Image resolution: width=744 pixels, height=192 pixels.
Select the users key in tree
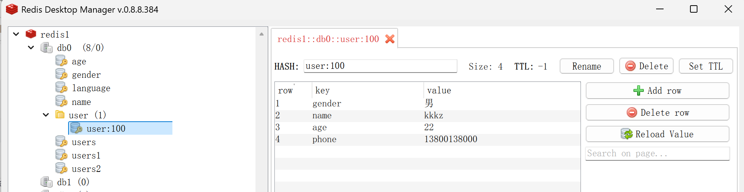[x=84, y=142]
